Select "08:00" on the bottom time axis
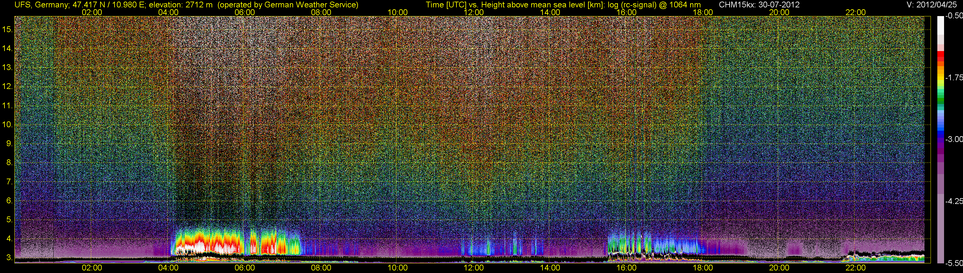963x273 pixels. (x=321, y=268)
